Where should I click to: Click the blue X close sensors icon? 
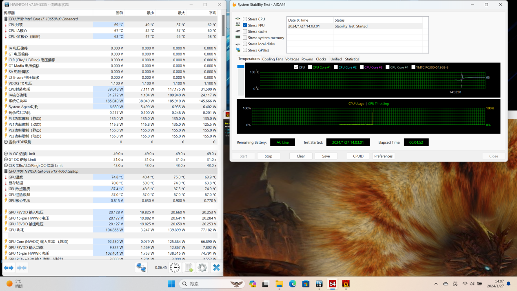click(217, 268)
